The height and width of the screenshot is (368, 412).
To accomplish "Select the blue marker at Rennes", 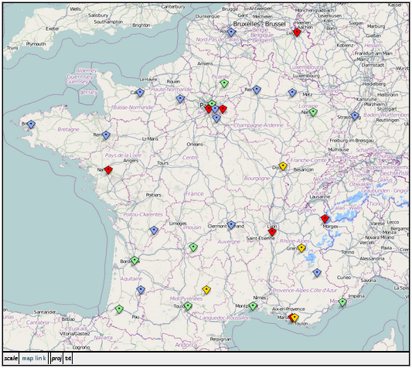I will [106, 135].
